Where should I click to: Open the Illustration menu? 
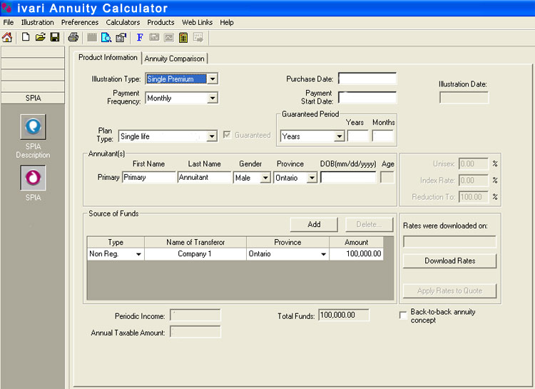(x=38, y=23)
